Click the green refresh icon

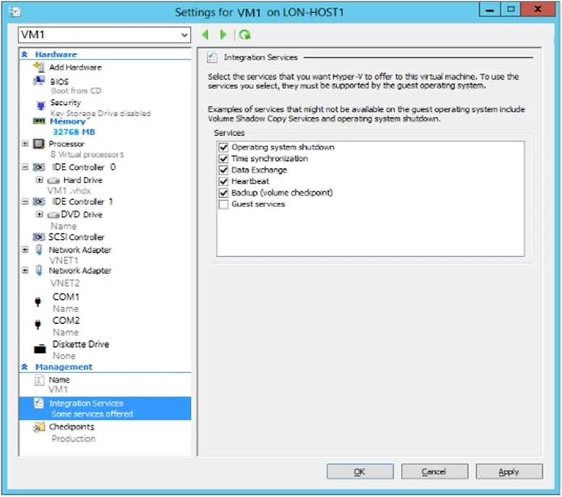click(245, 35)
